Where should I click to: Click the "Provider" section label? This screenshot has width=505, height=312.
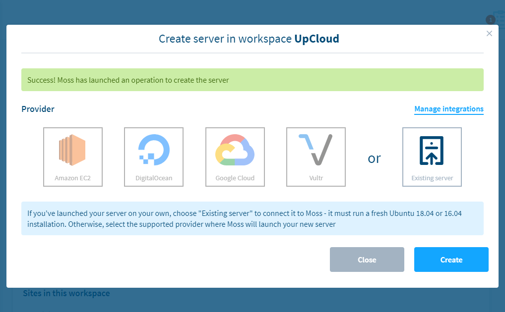pyautogui.click(x=38, y=109)
